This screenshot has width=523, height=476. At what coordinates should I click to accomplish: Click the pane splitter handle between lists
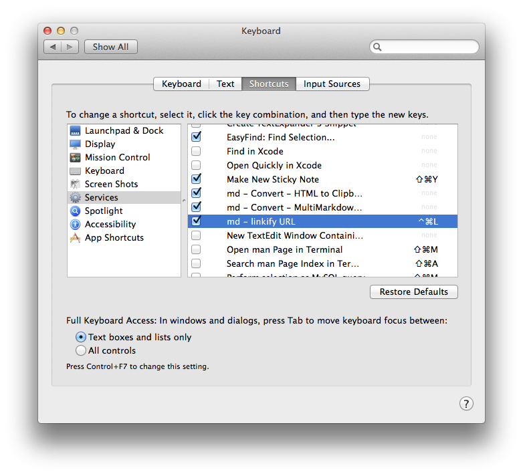[x=184, y=201]
